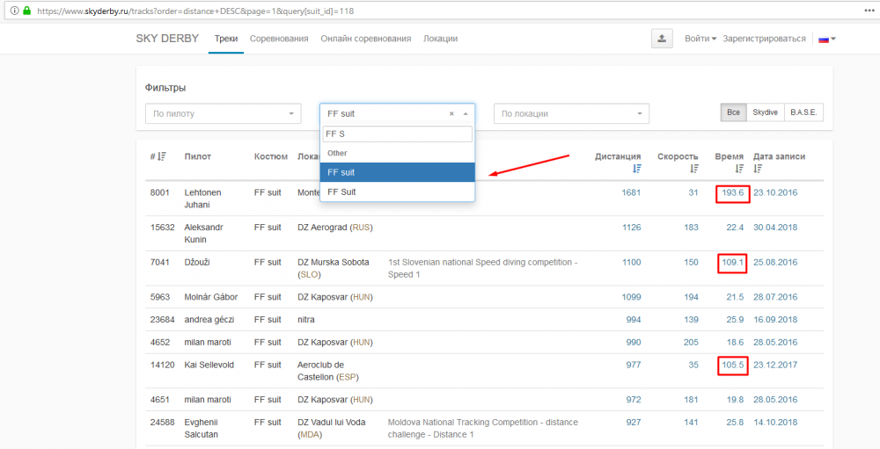The height and width of the screenshot is (449, 880).
Task: Sort by Скорость column sort icon
Action: [694, 168]
